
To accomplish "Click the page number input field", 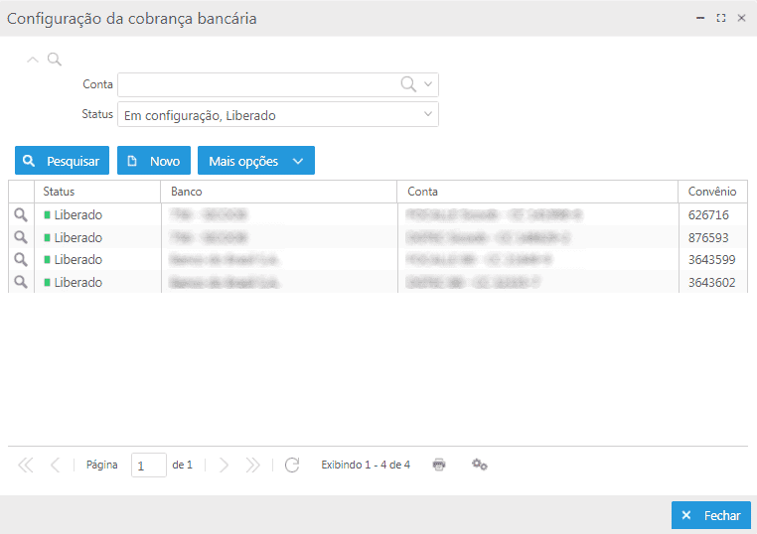I will click(148, 466).
